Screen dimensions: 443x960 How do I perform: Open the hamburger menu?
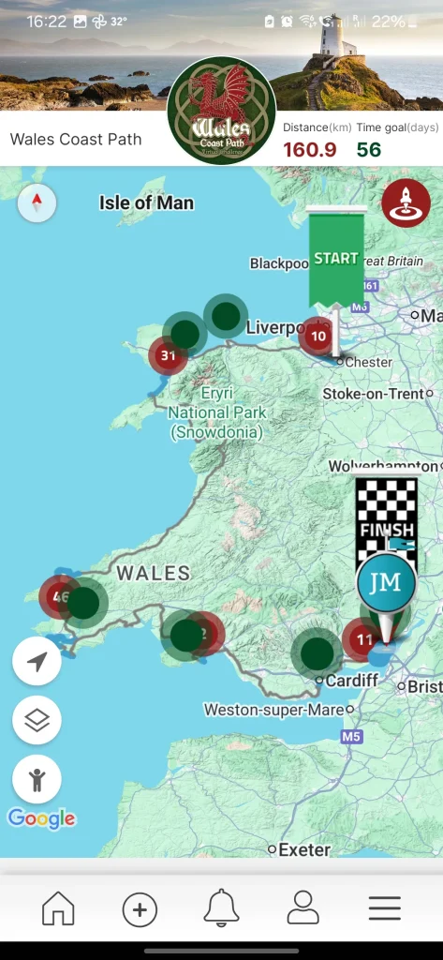(385, 908)
